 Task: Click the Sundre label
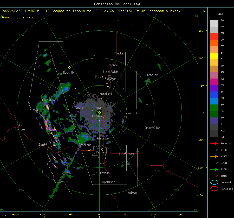[79, 107]
